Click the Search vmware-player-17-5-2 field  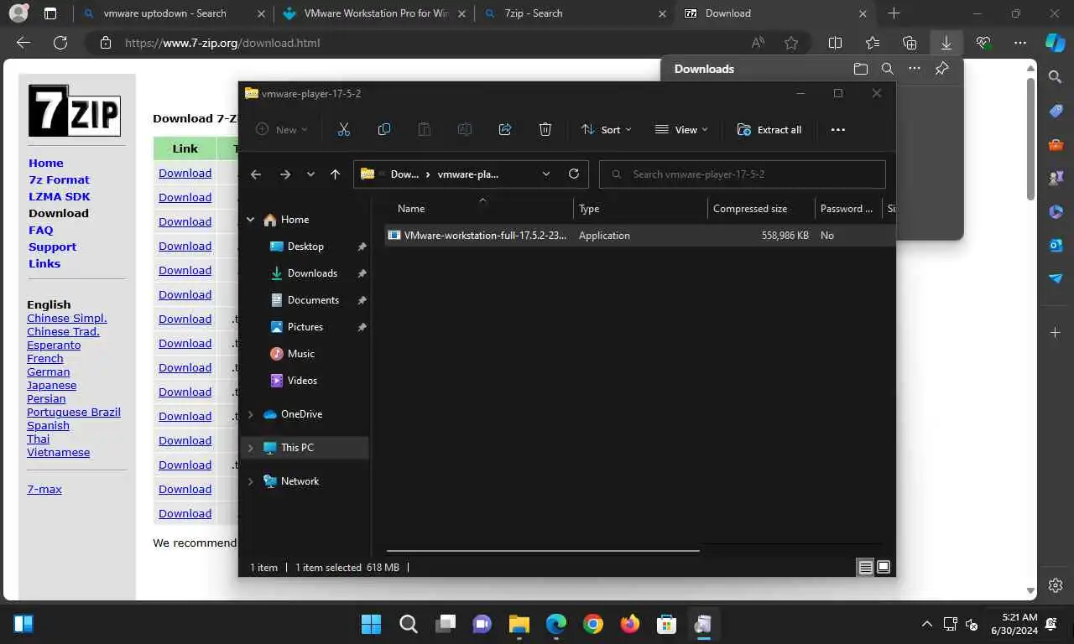pyautogui.click(x=742, y=174)
